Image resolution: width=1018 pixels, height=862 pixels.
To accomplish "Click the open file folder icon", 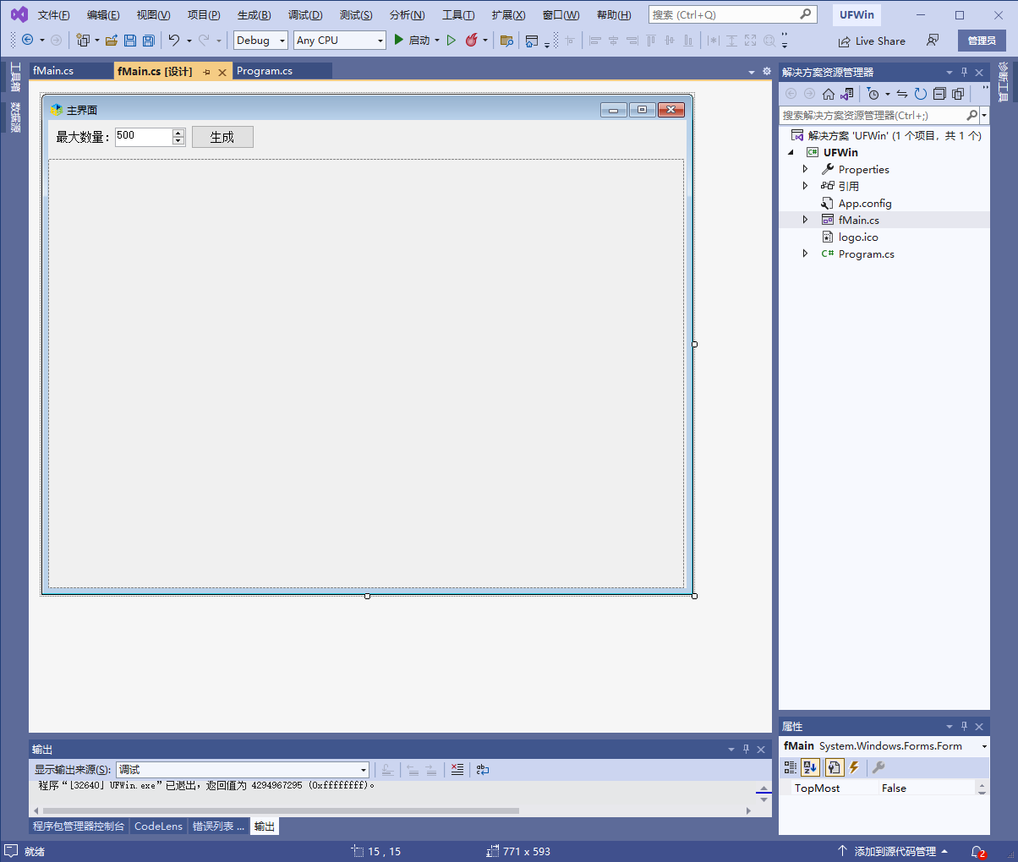I will point(112,40).
